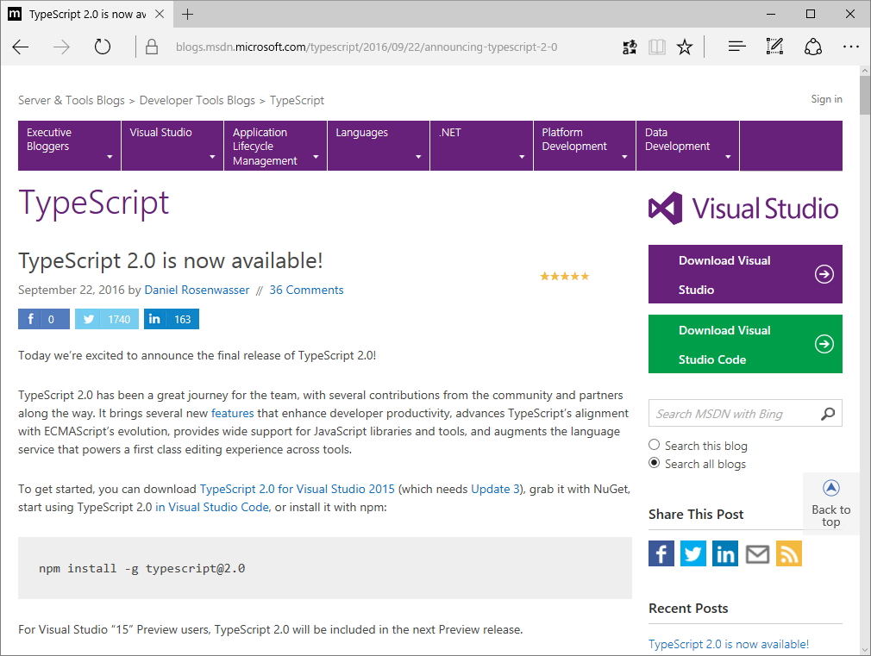
Task: Open the TypeScript blog title heading
Action: click(93, 203)
